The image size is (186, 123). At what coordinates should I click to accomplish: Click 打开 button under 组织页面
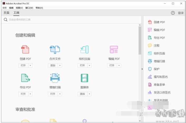point(82,65)
